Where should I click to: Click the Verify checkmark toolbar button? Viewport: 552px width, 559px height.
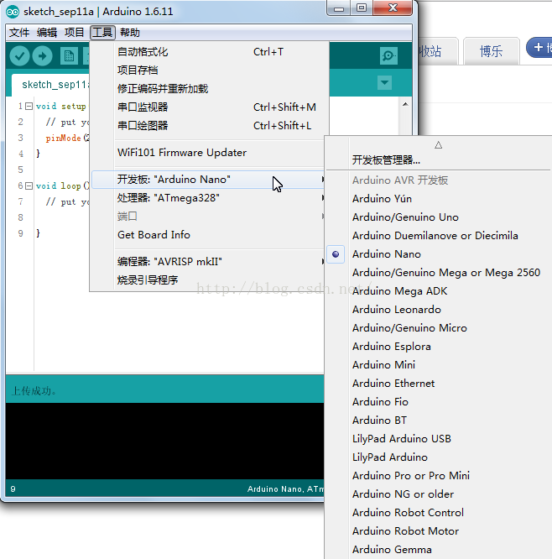(x=19, y=56)
